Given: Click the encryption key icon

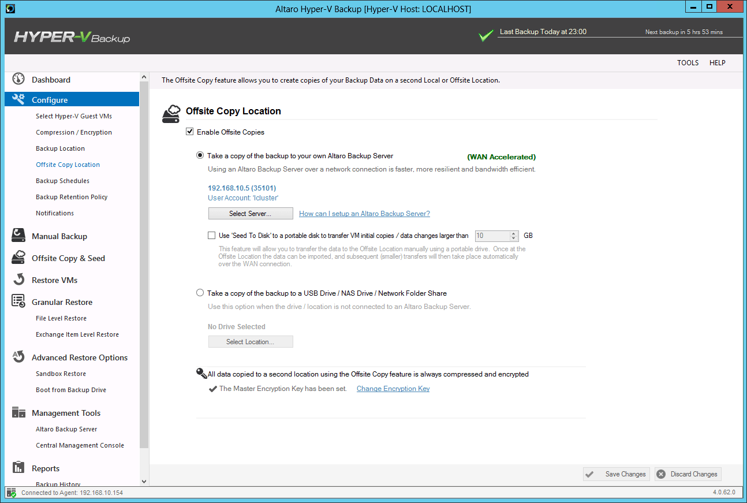Looking at the screenshot, I should (x=201, y=373).
